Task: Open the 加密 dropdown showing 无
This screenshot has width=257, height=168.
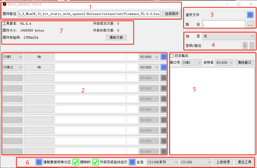Action: pos(228,36)
